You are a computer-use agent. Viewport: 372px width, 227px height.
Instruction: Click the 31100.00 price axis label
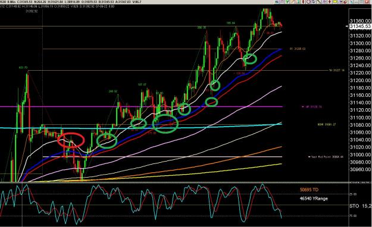pyautogui.click(x=360, y=118)
